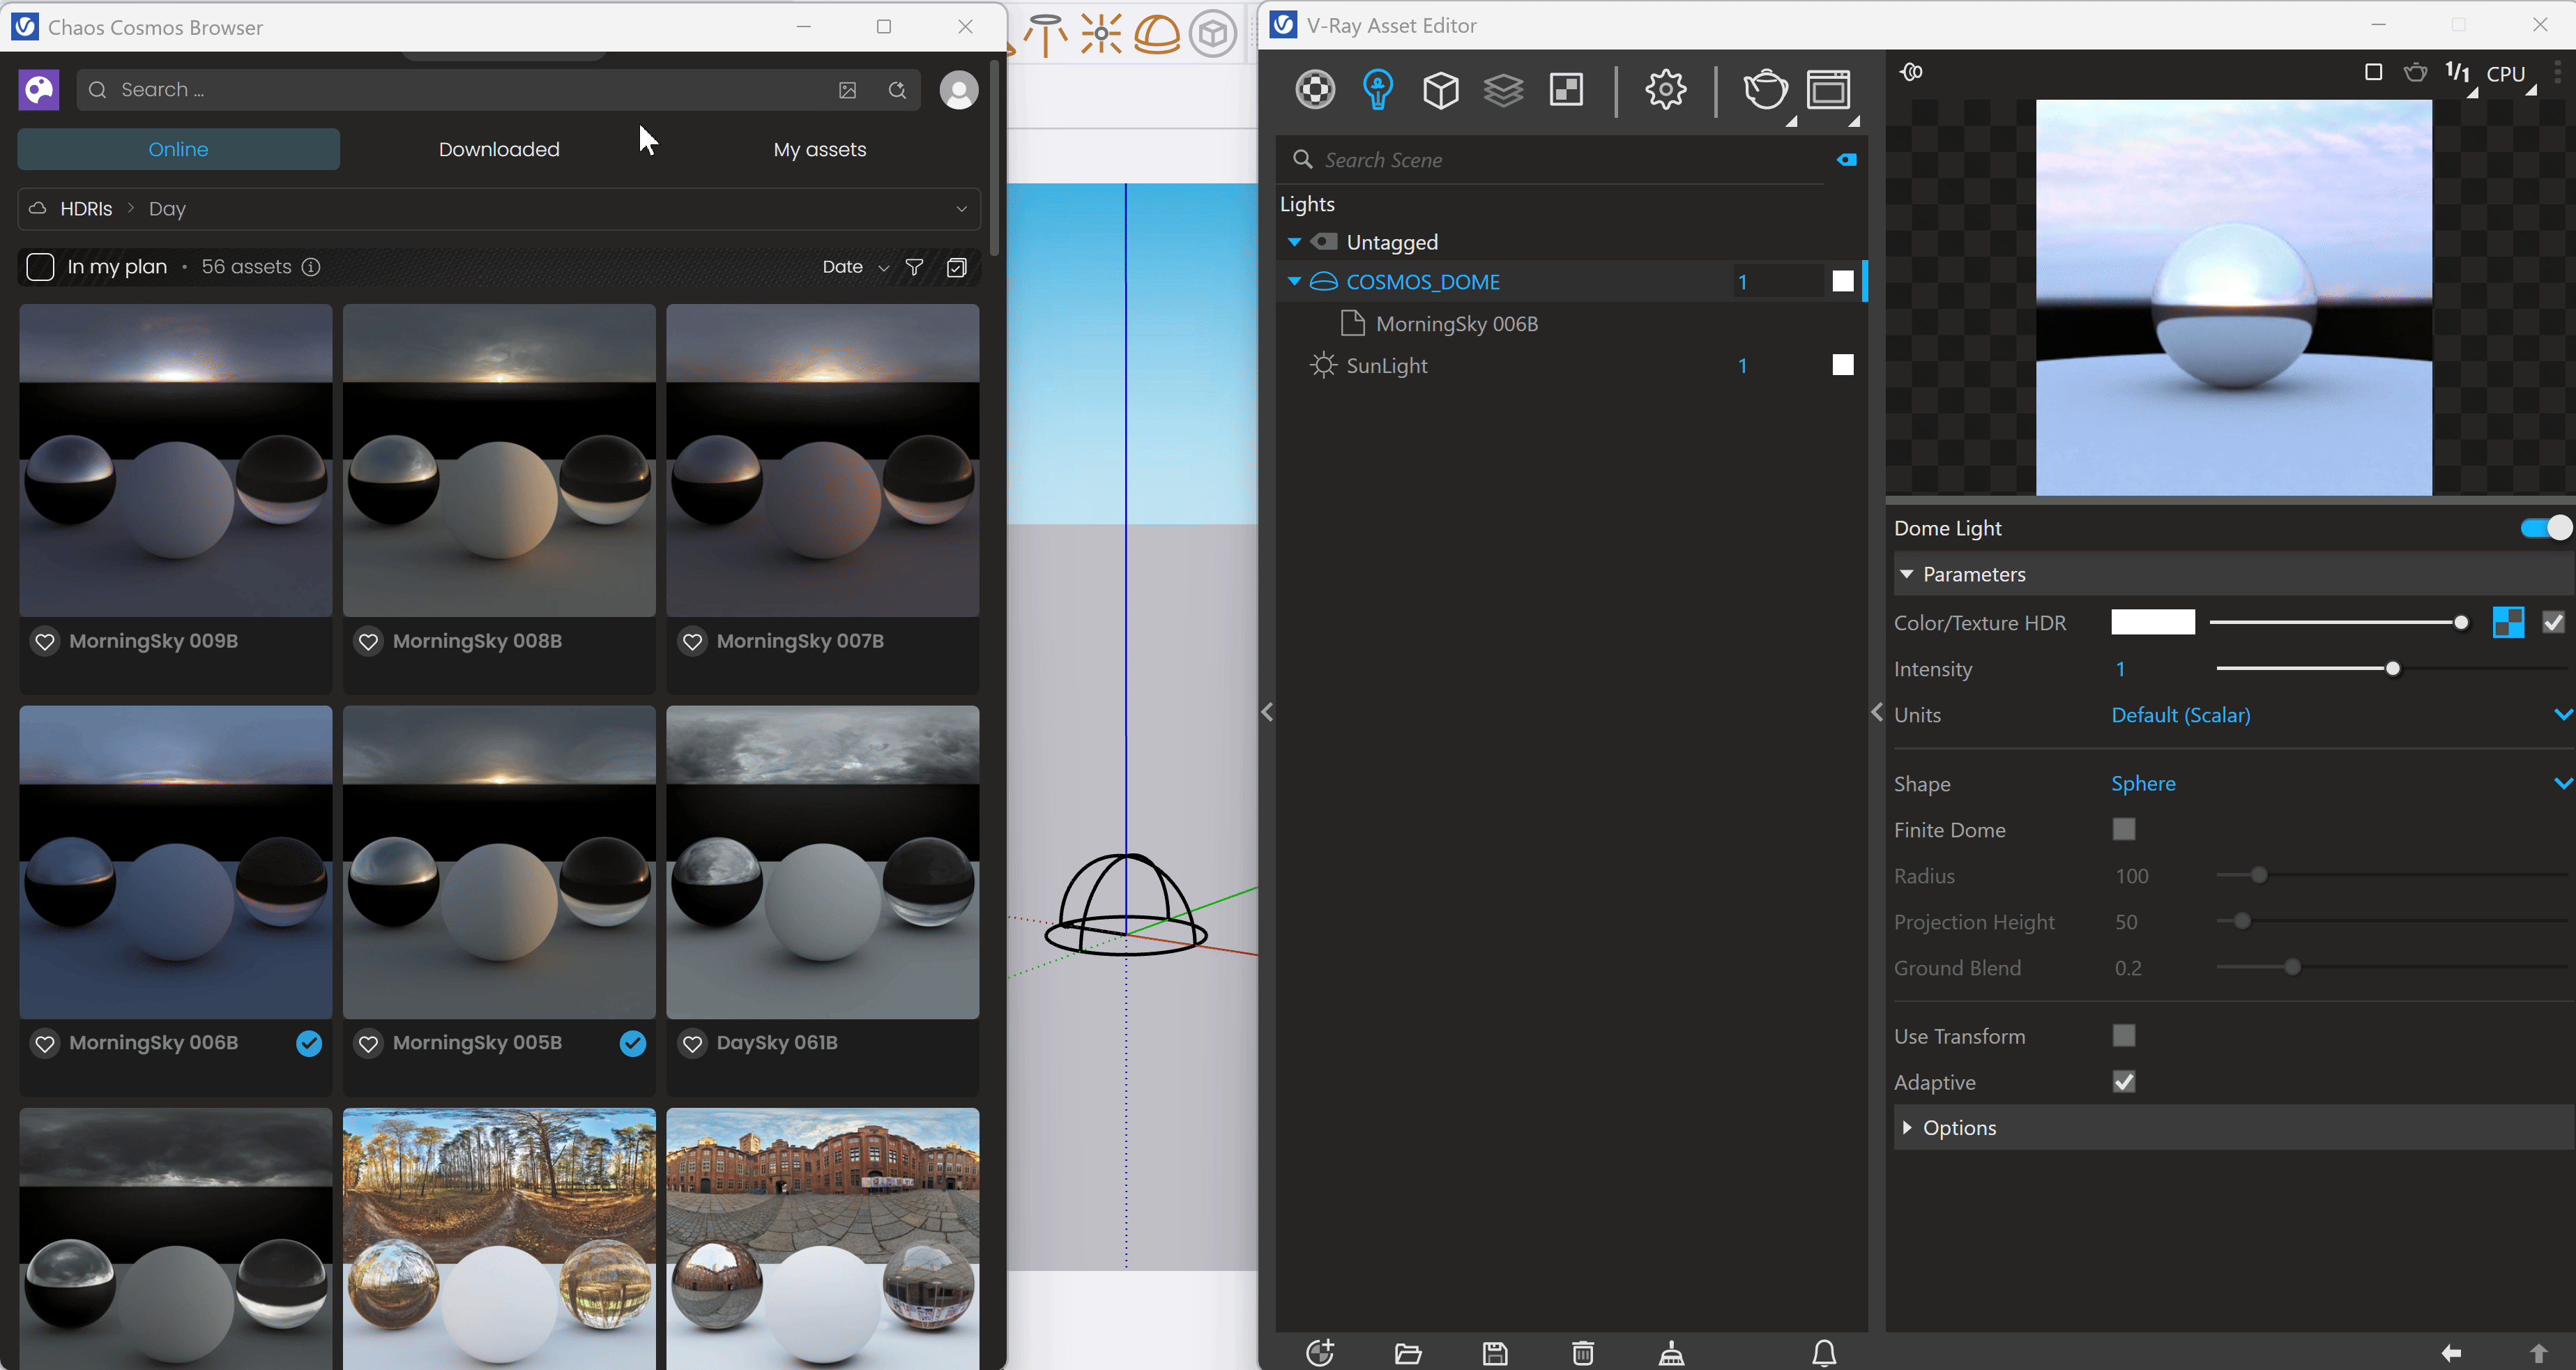
Task: Open the Textures category checker icon
Action: pos(1566,90)
